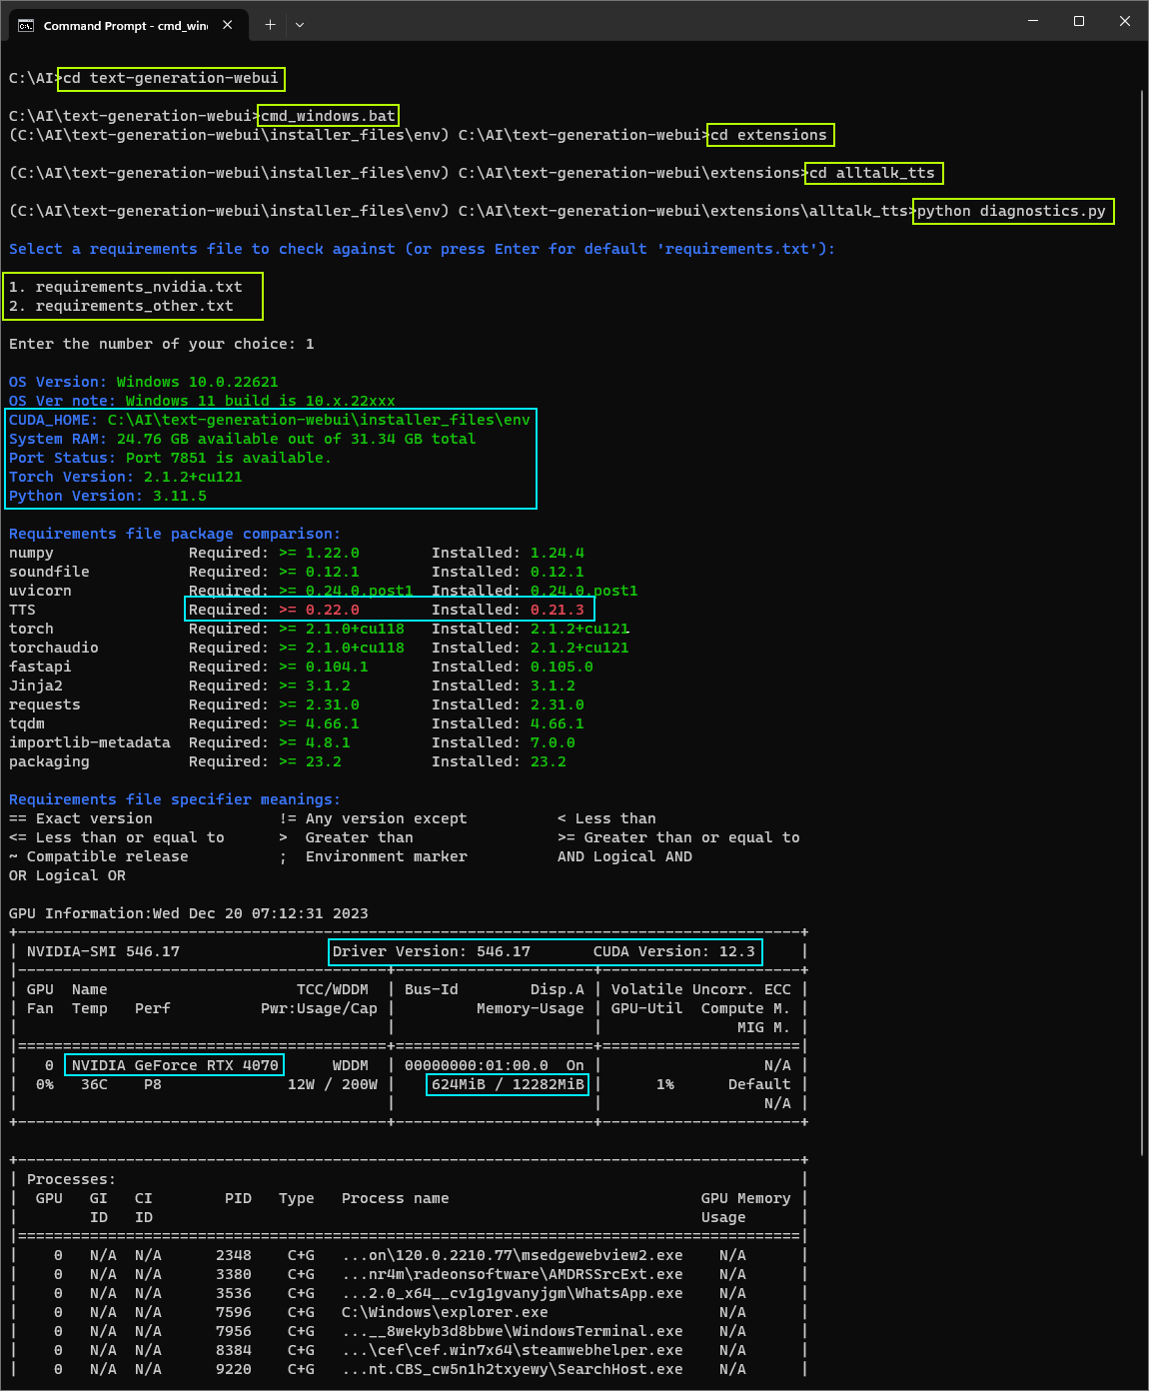Click the msedgewebview2.exe process row
This screenshot has height=1391, width=1149.
click(409, 1255)
